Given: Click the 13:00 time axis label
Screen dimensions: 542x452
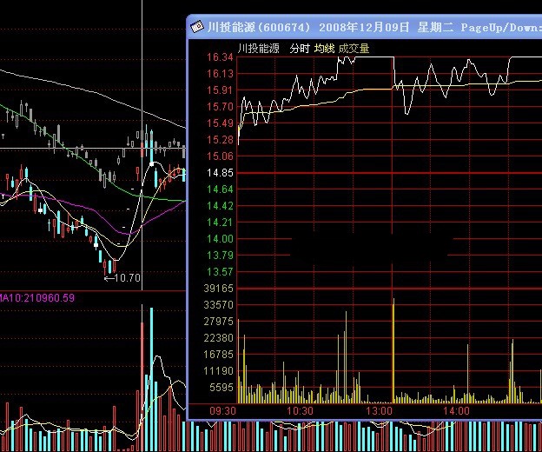Looking at the screenshot, I should click(x=380, y=411).
